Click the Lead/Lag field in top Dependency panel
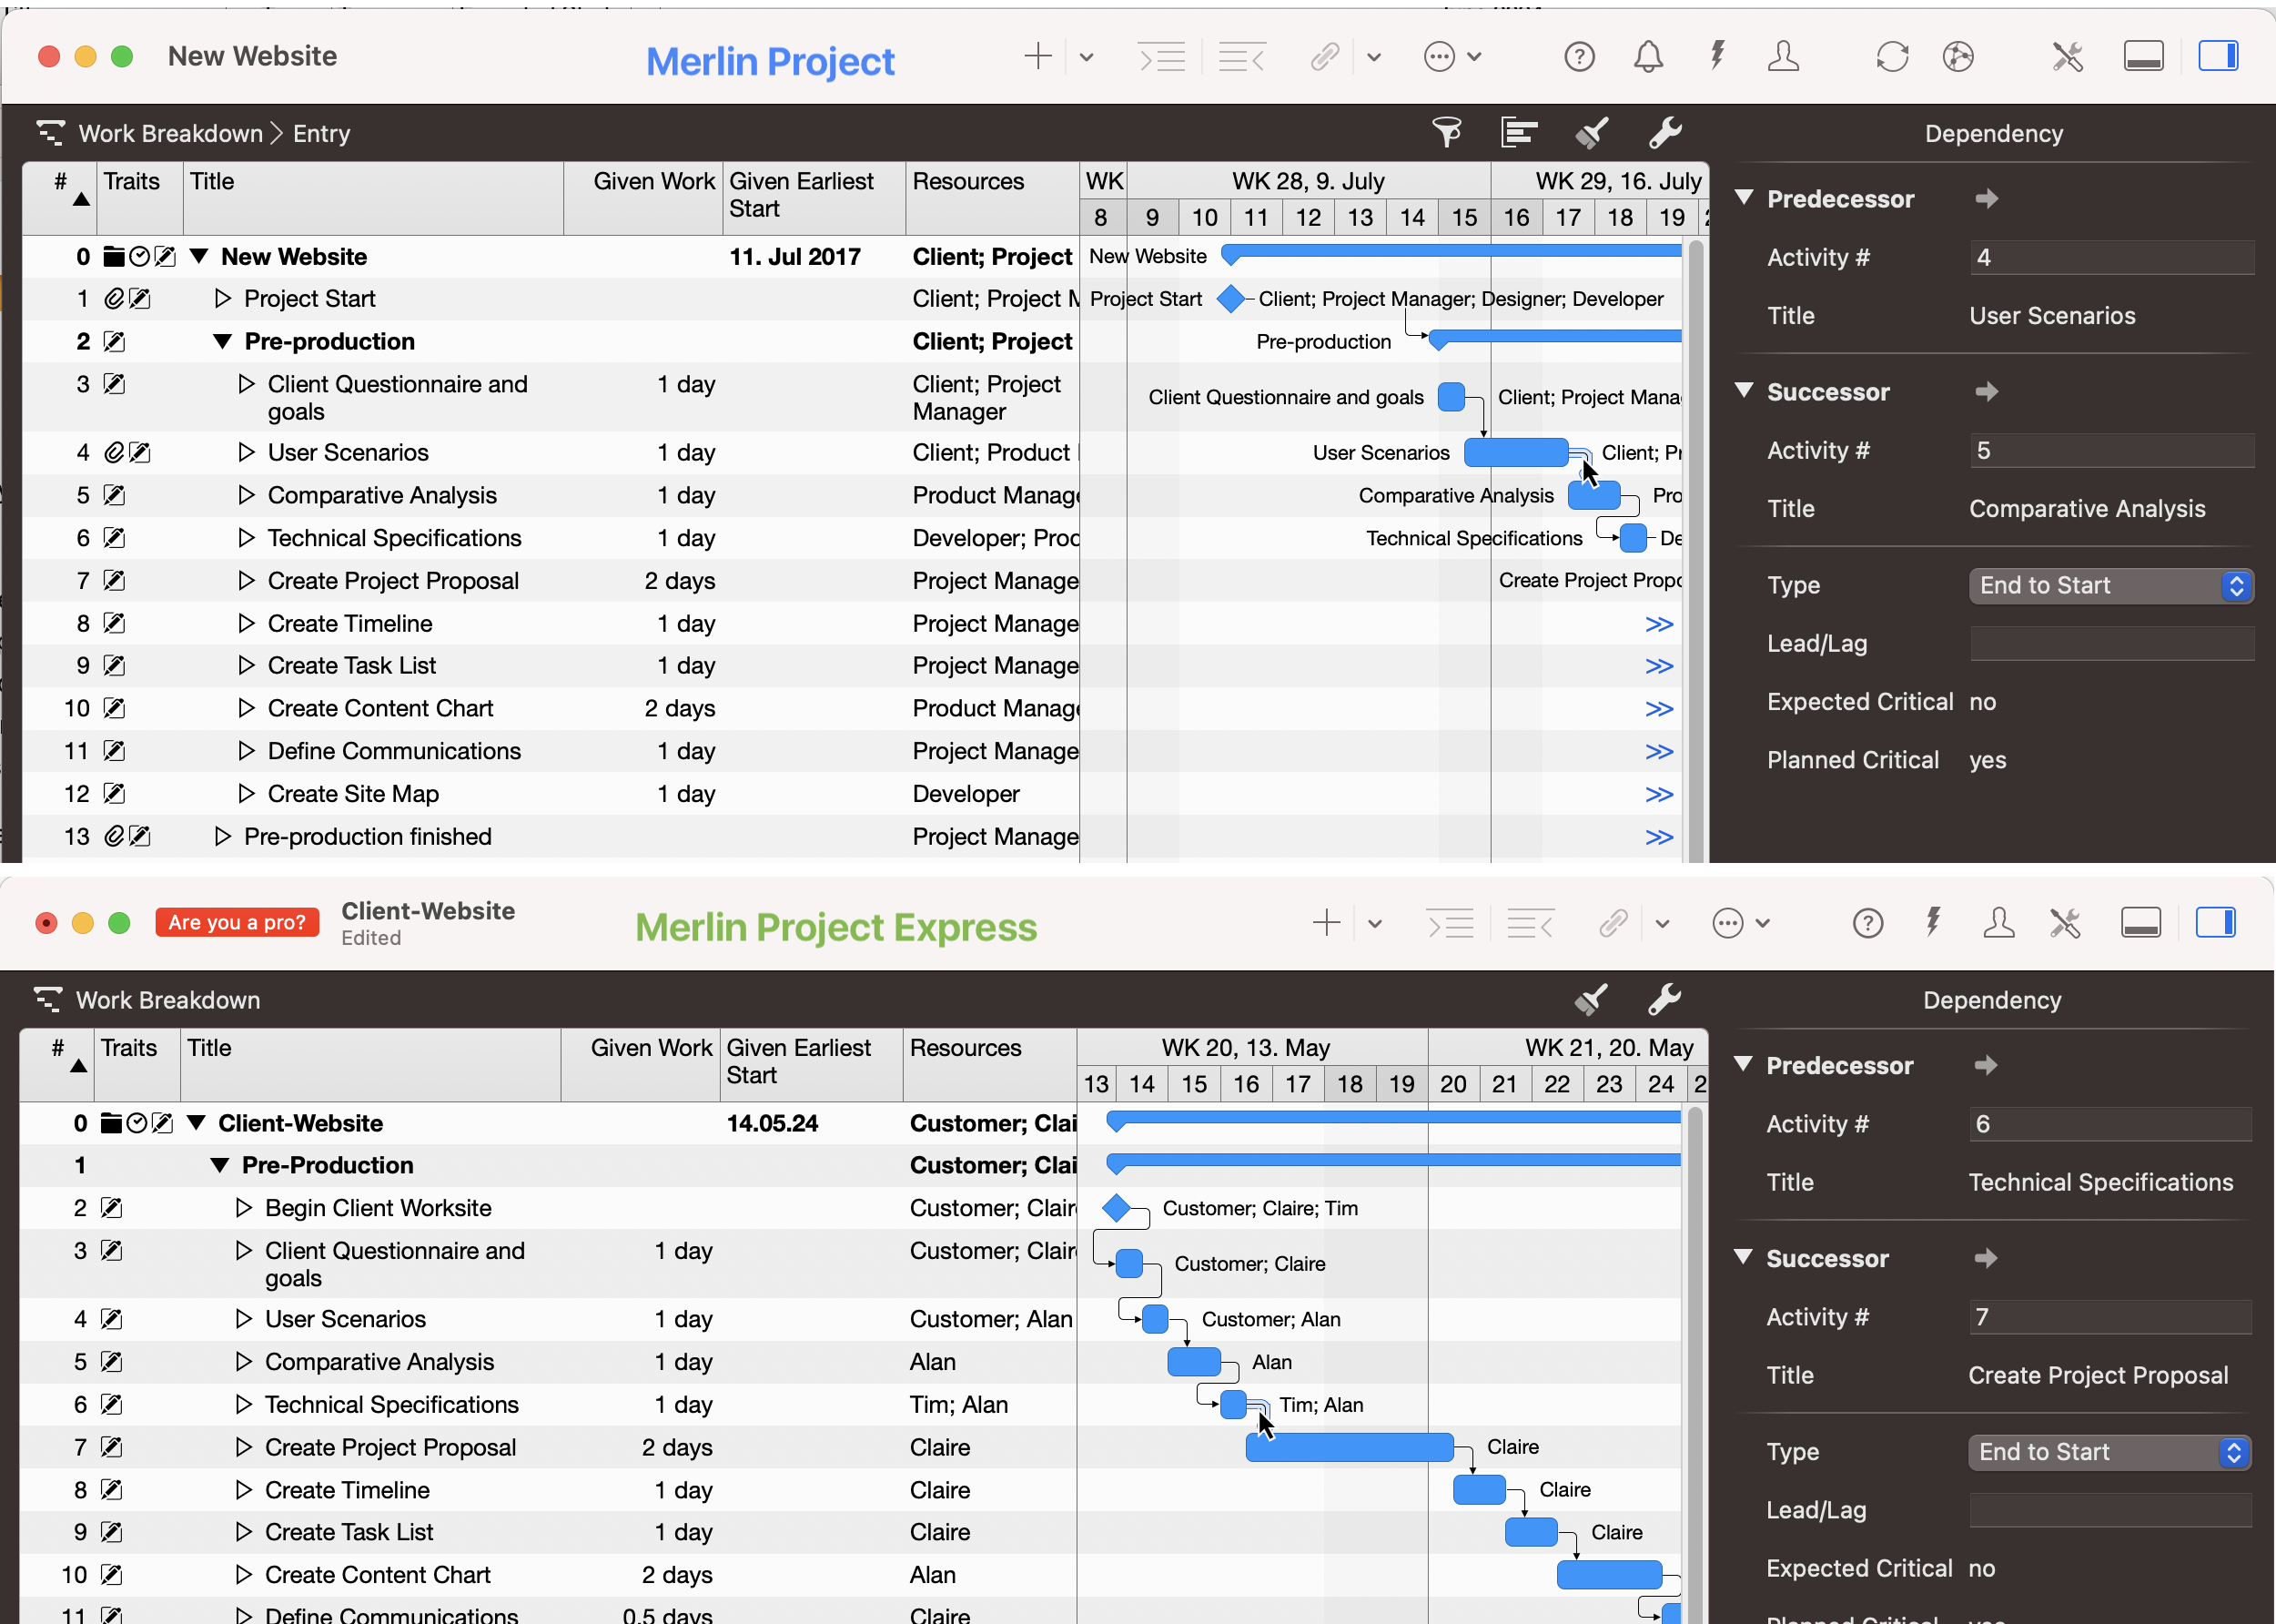The height and width of the screenshot is (1624, 2276). [2111, 644]
